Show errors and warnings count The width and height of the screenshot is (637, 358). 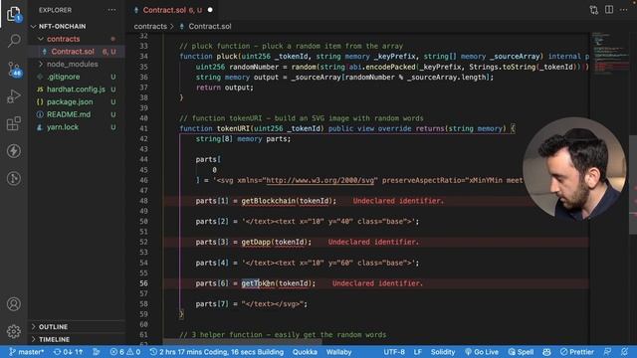pos(125,352)
